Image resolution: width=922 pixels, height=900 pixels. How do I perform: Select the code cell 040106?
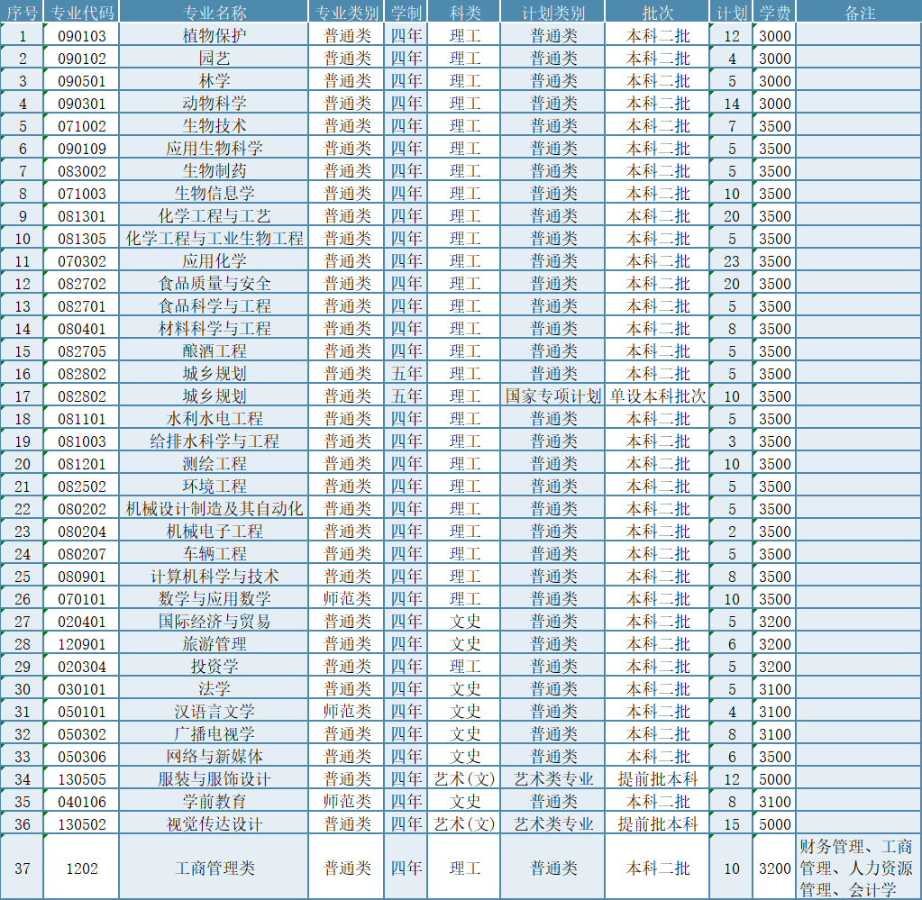[x=81, y=802]
